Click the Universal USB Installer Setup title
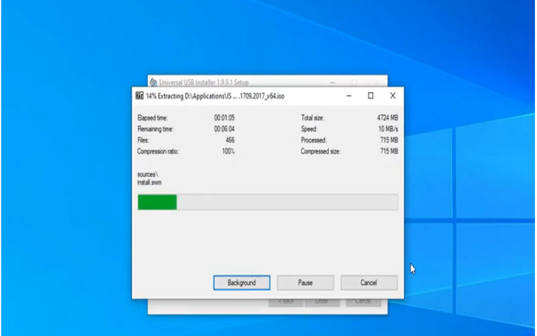537x336 pixels. 204,82
